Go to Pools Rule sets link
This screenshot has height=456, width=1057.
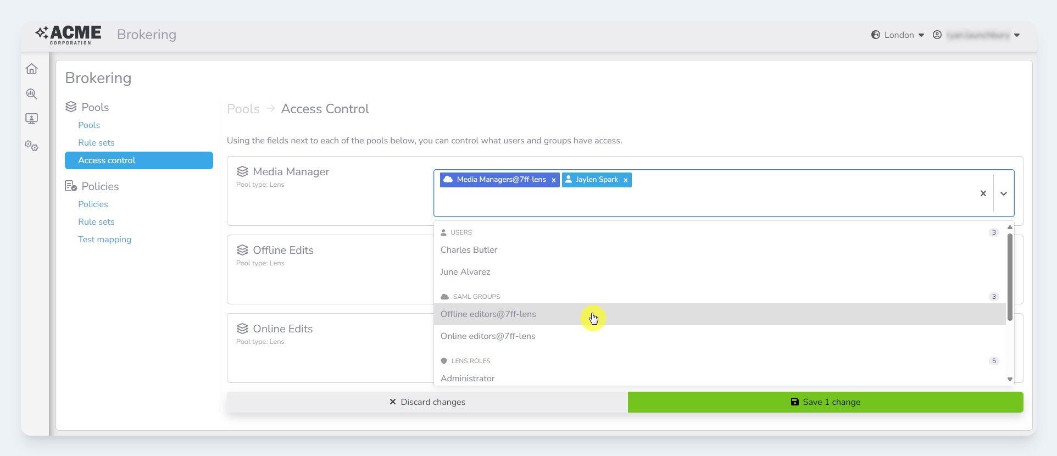tap(96, 143)
